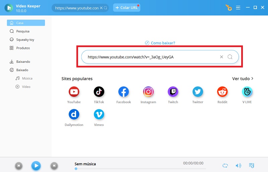Open the Instagram site icon
268x172 pixels.
coord(148,92)
